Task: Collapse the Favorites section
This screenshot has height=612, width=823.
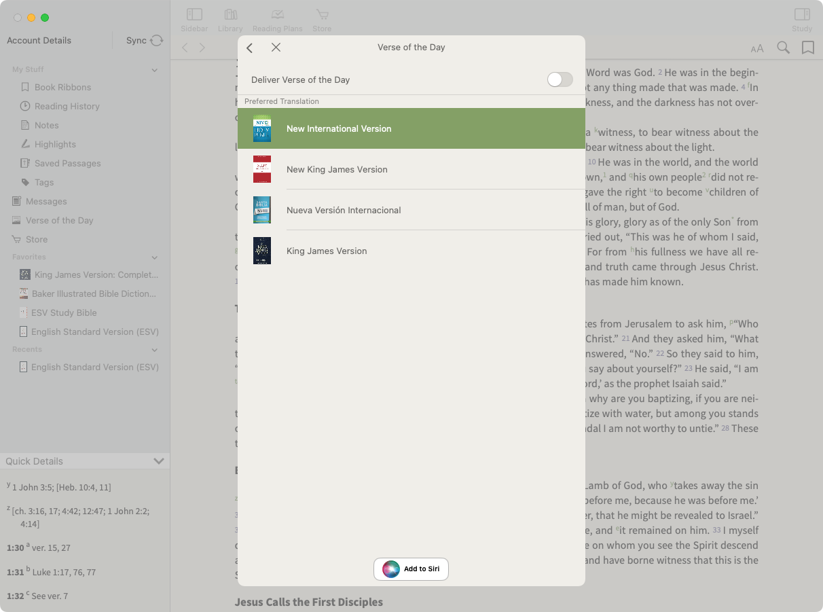Action: (155, 257)
